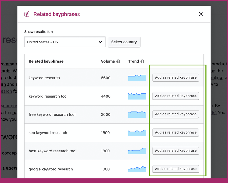Add 'best keyword research tool' as related keyphrase
The image size is (228, 183).
[176, 151]
